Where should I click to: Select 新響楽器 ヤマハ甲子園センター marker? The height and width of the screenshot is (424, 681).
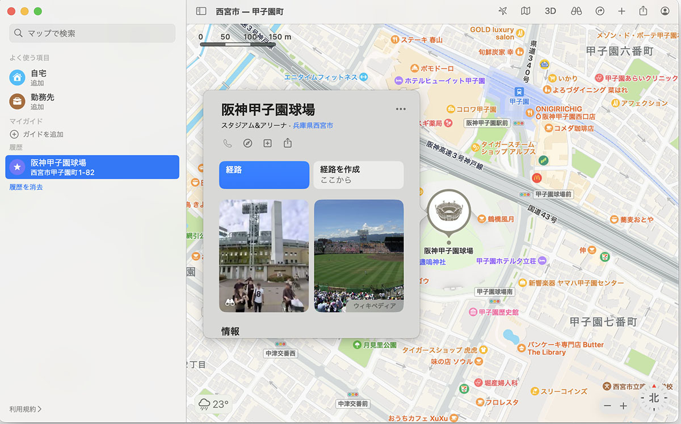(x=523, y=283)
